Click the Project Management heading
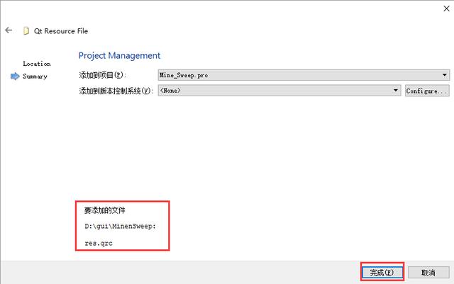 (x=119, y=55)
